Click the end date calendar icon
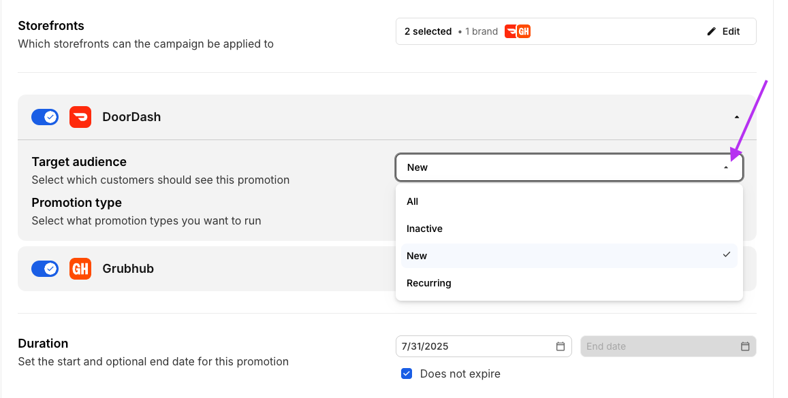Screen dimensions: 788x398 745,346
